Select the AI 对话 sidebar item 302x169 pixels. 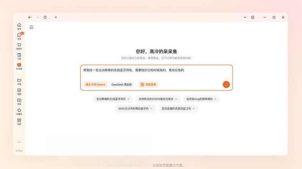19,66
